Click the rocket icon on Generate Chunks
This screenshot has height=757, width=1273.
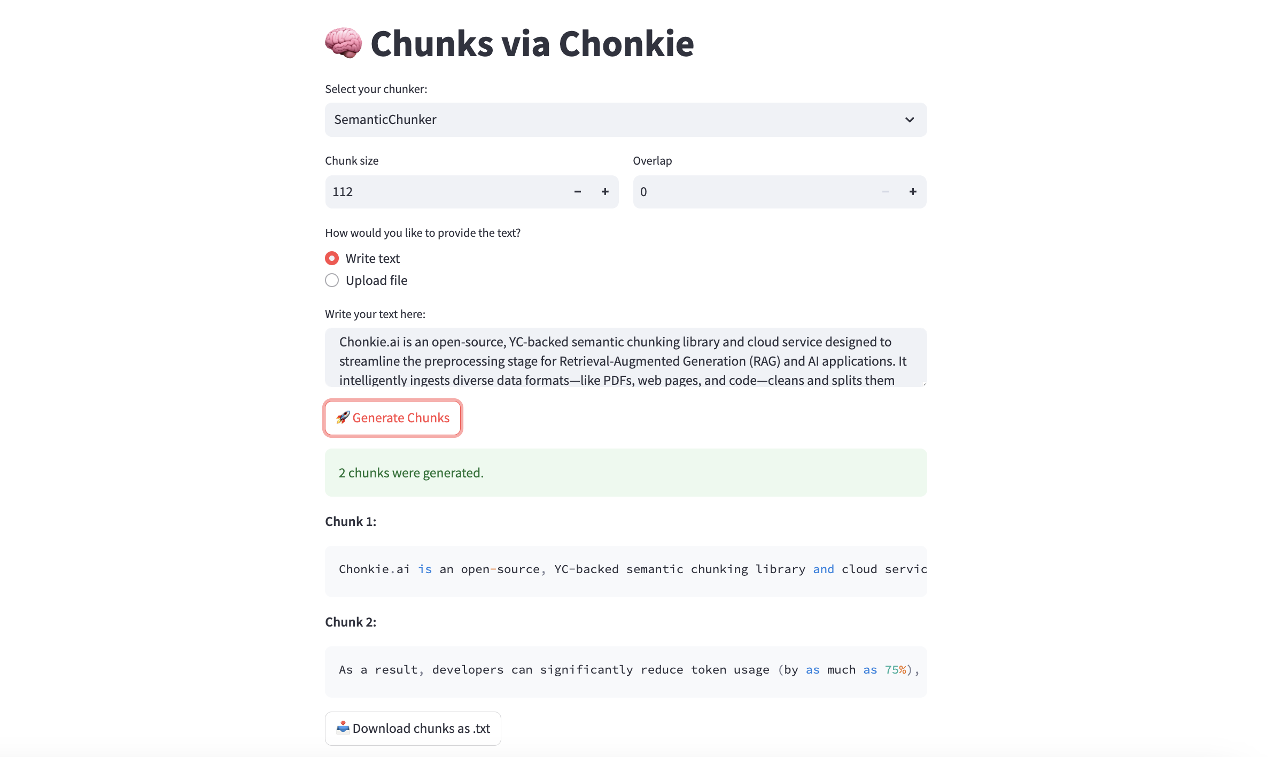pyautogui.click(x=343, y=418)
